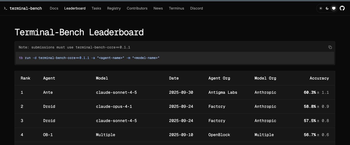Click rank number 3

pos(22,121)
